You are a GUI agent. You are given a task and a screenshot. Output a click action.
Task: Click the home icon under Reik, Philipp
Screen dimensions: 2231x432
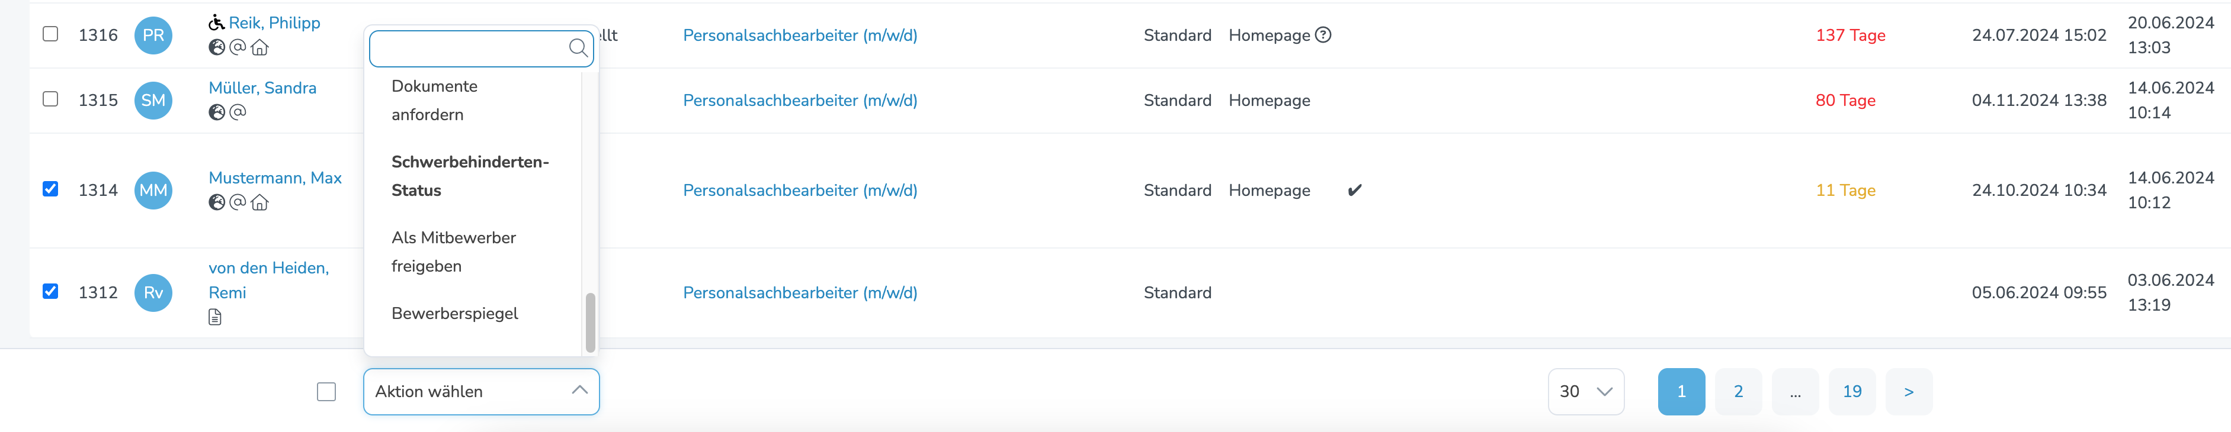point(259,47)
